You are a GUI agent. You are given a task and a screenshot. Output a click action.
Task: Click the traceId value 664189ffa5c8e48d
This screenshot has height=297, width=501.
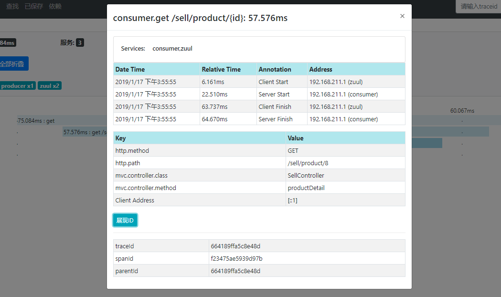click(235, 246)
